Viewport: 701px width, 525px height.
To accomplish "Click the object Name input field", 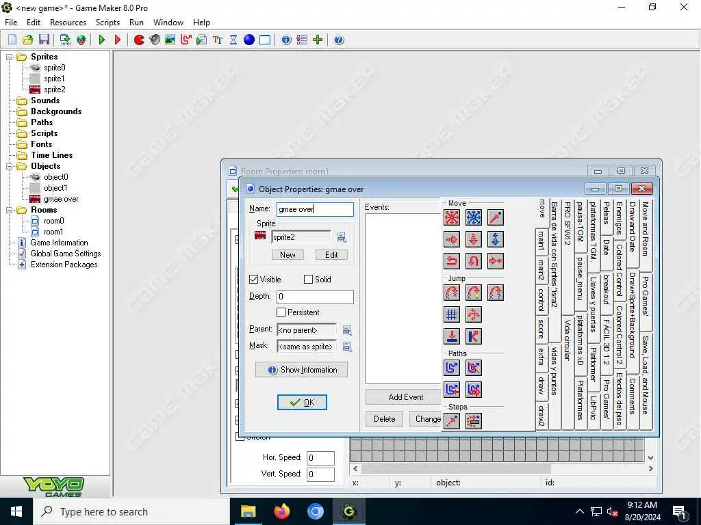I will coord(315,209).
